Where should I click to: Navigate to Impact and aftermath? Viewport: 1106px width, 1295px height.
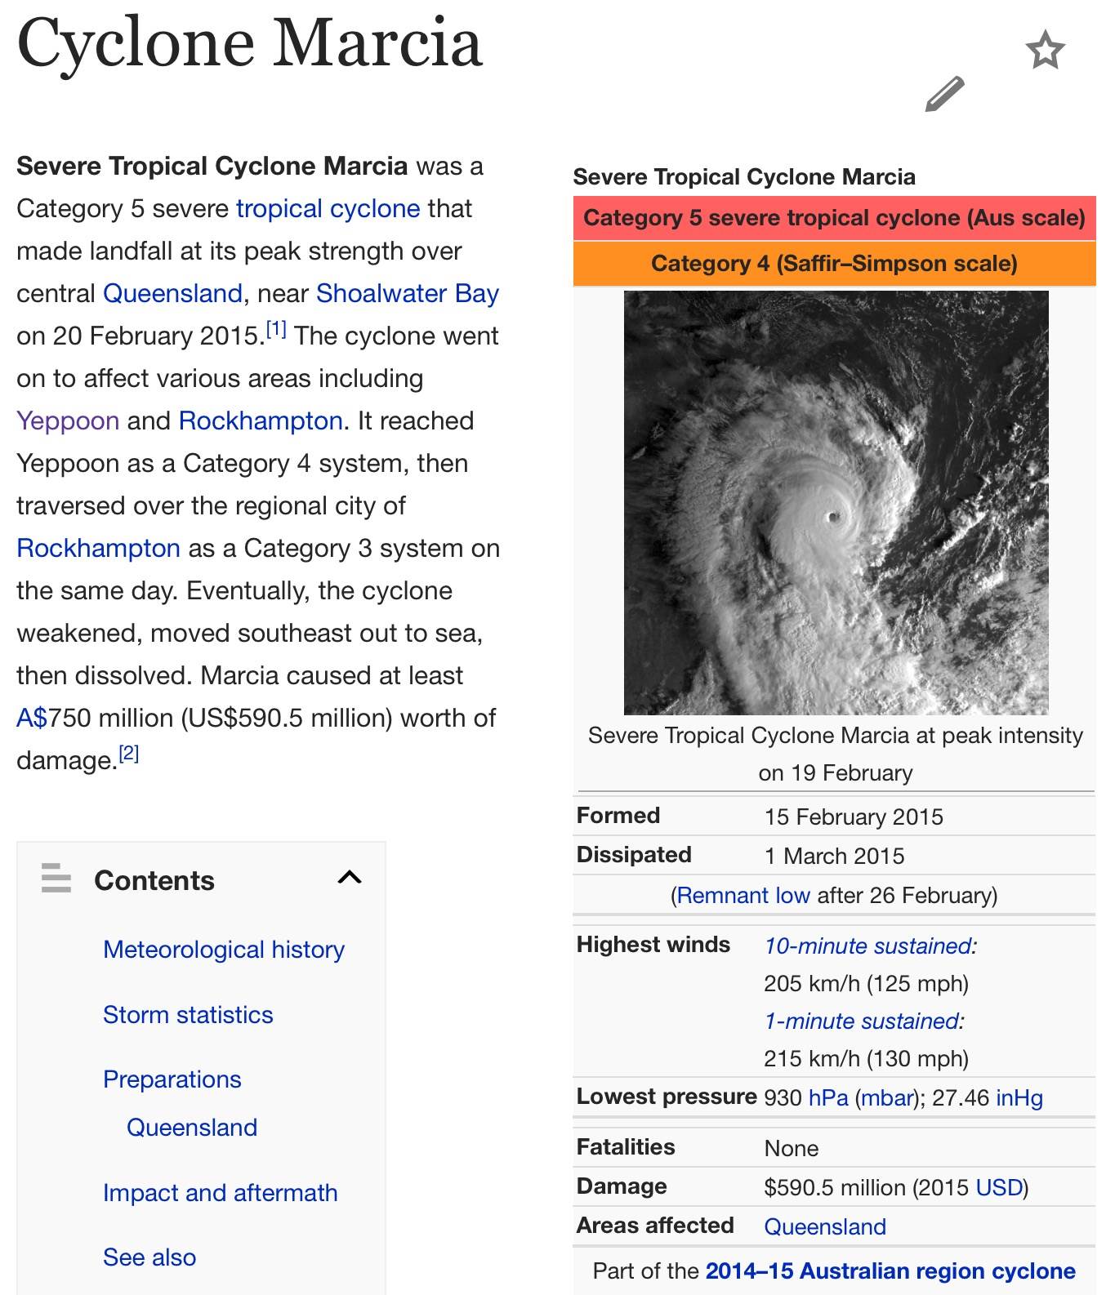(x=220, y=1193)
